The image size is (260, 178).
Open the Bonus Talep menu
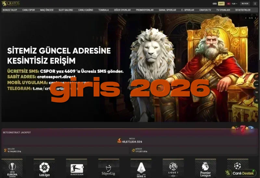(10, 10)
